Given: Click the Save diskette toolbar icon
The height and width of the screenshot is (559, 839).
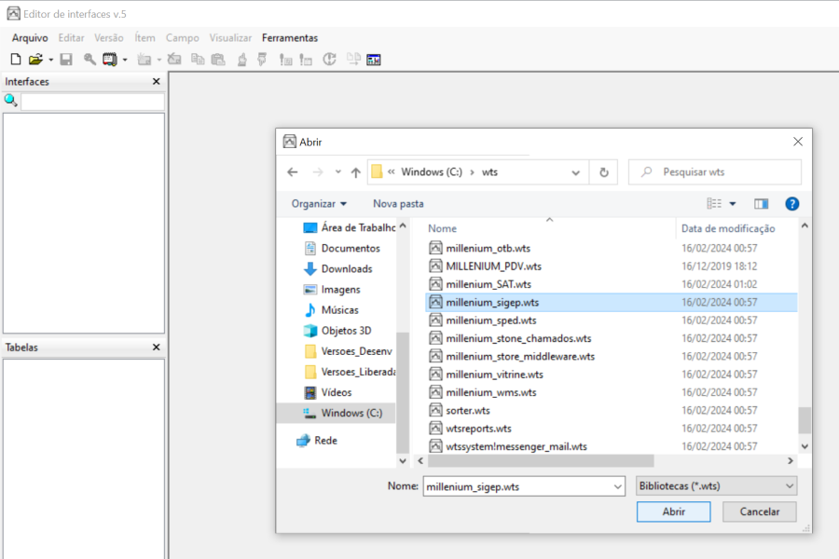Looking at the screenshot, I should (66, 60).
